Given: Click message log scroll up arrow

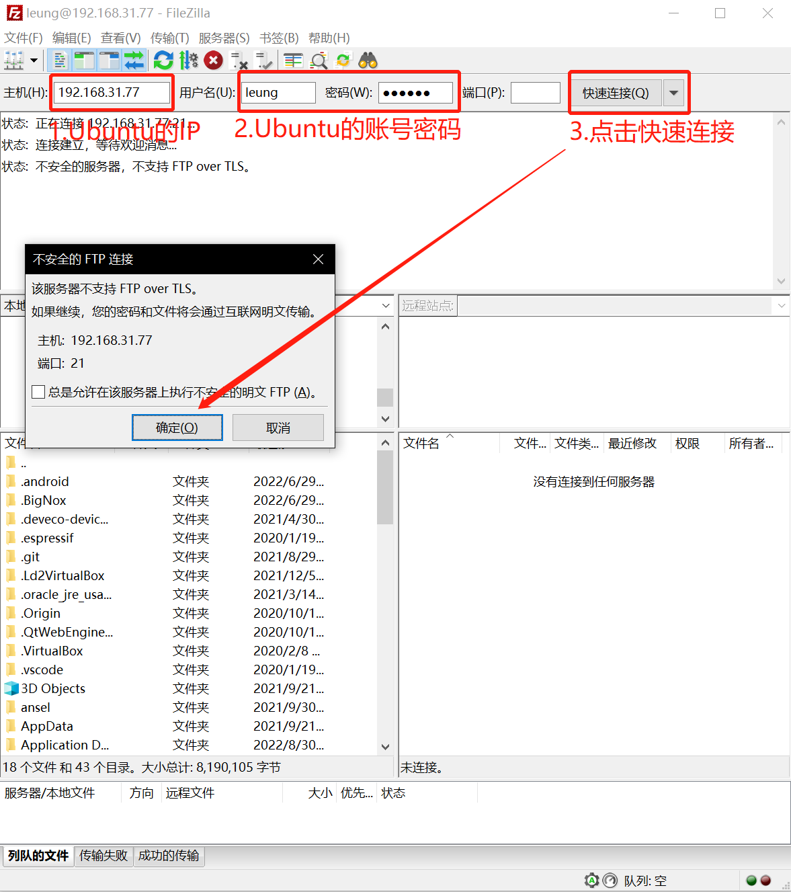Looking at the screenshot, I should (x=781, y=122).
